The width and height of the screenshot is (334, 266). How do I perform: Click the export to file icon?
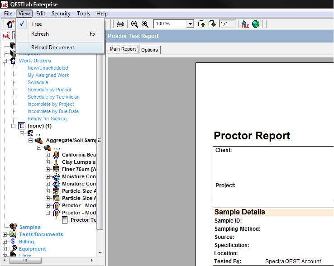pyautogui.click(x=245, y=24)
